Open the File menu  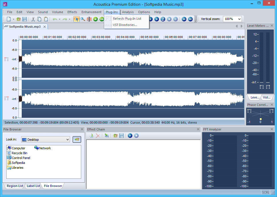pyautogui.click(x=10, y=12)
